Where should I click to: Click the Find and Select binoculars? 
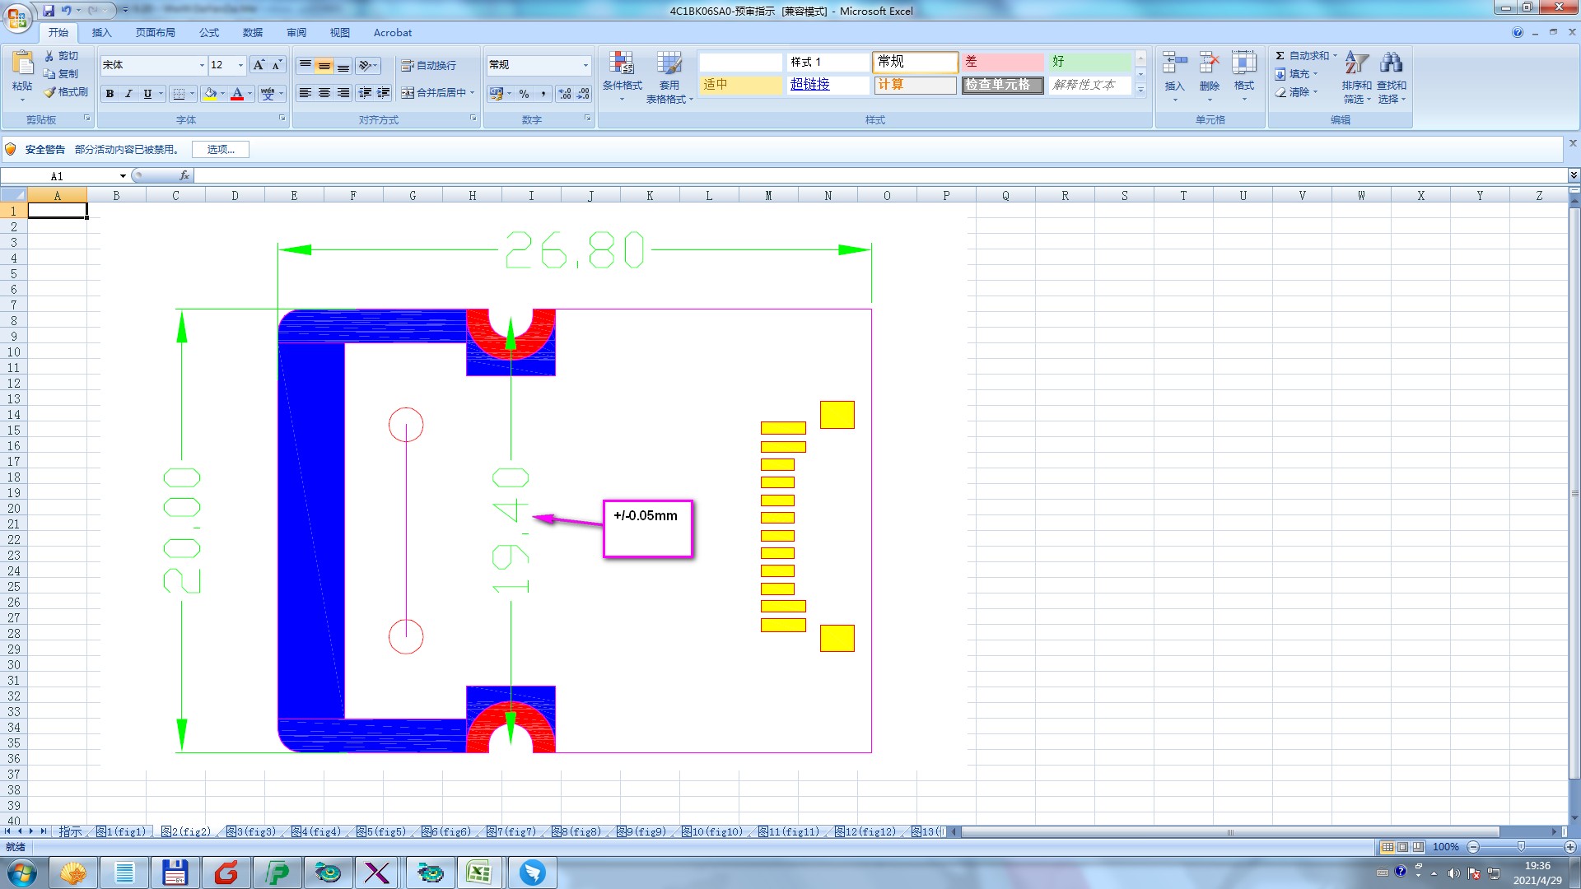pos(1391,64)
